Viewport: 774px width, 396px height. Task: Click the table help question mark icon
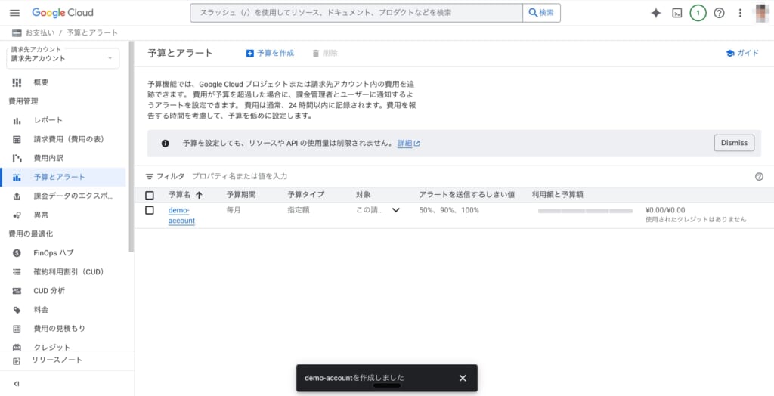759,177
